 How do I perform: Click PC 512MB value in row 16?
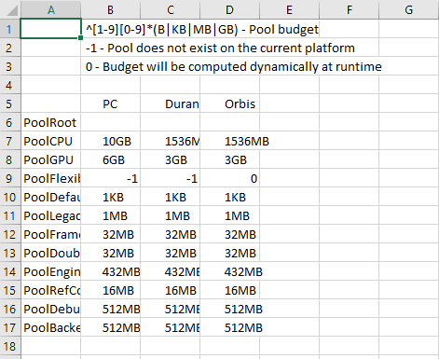(x=110, y=309)
